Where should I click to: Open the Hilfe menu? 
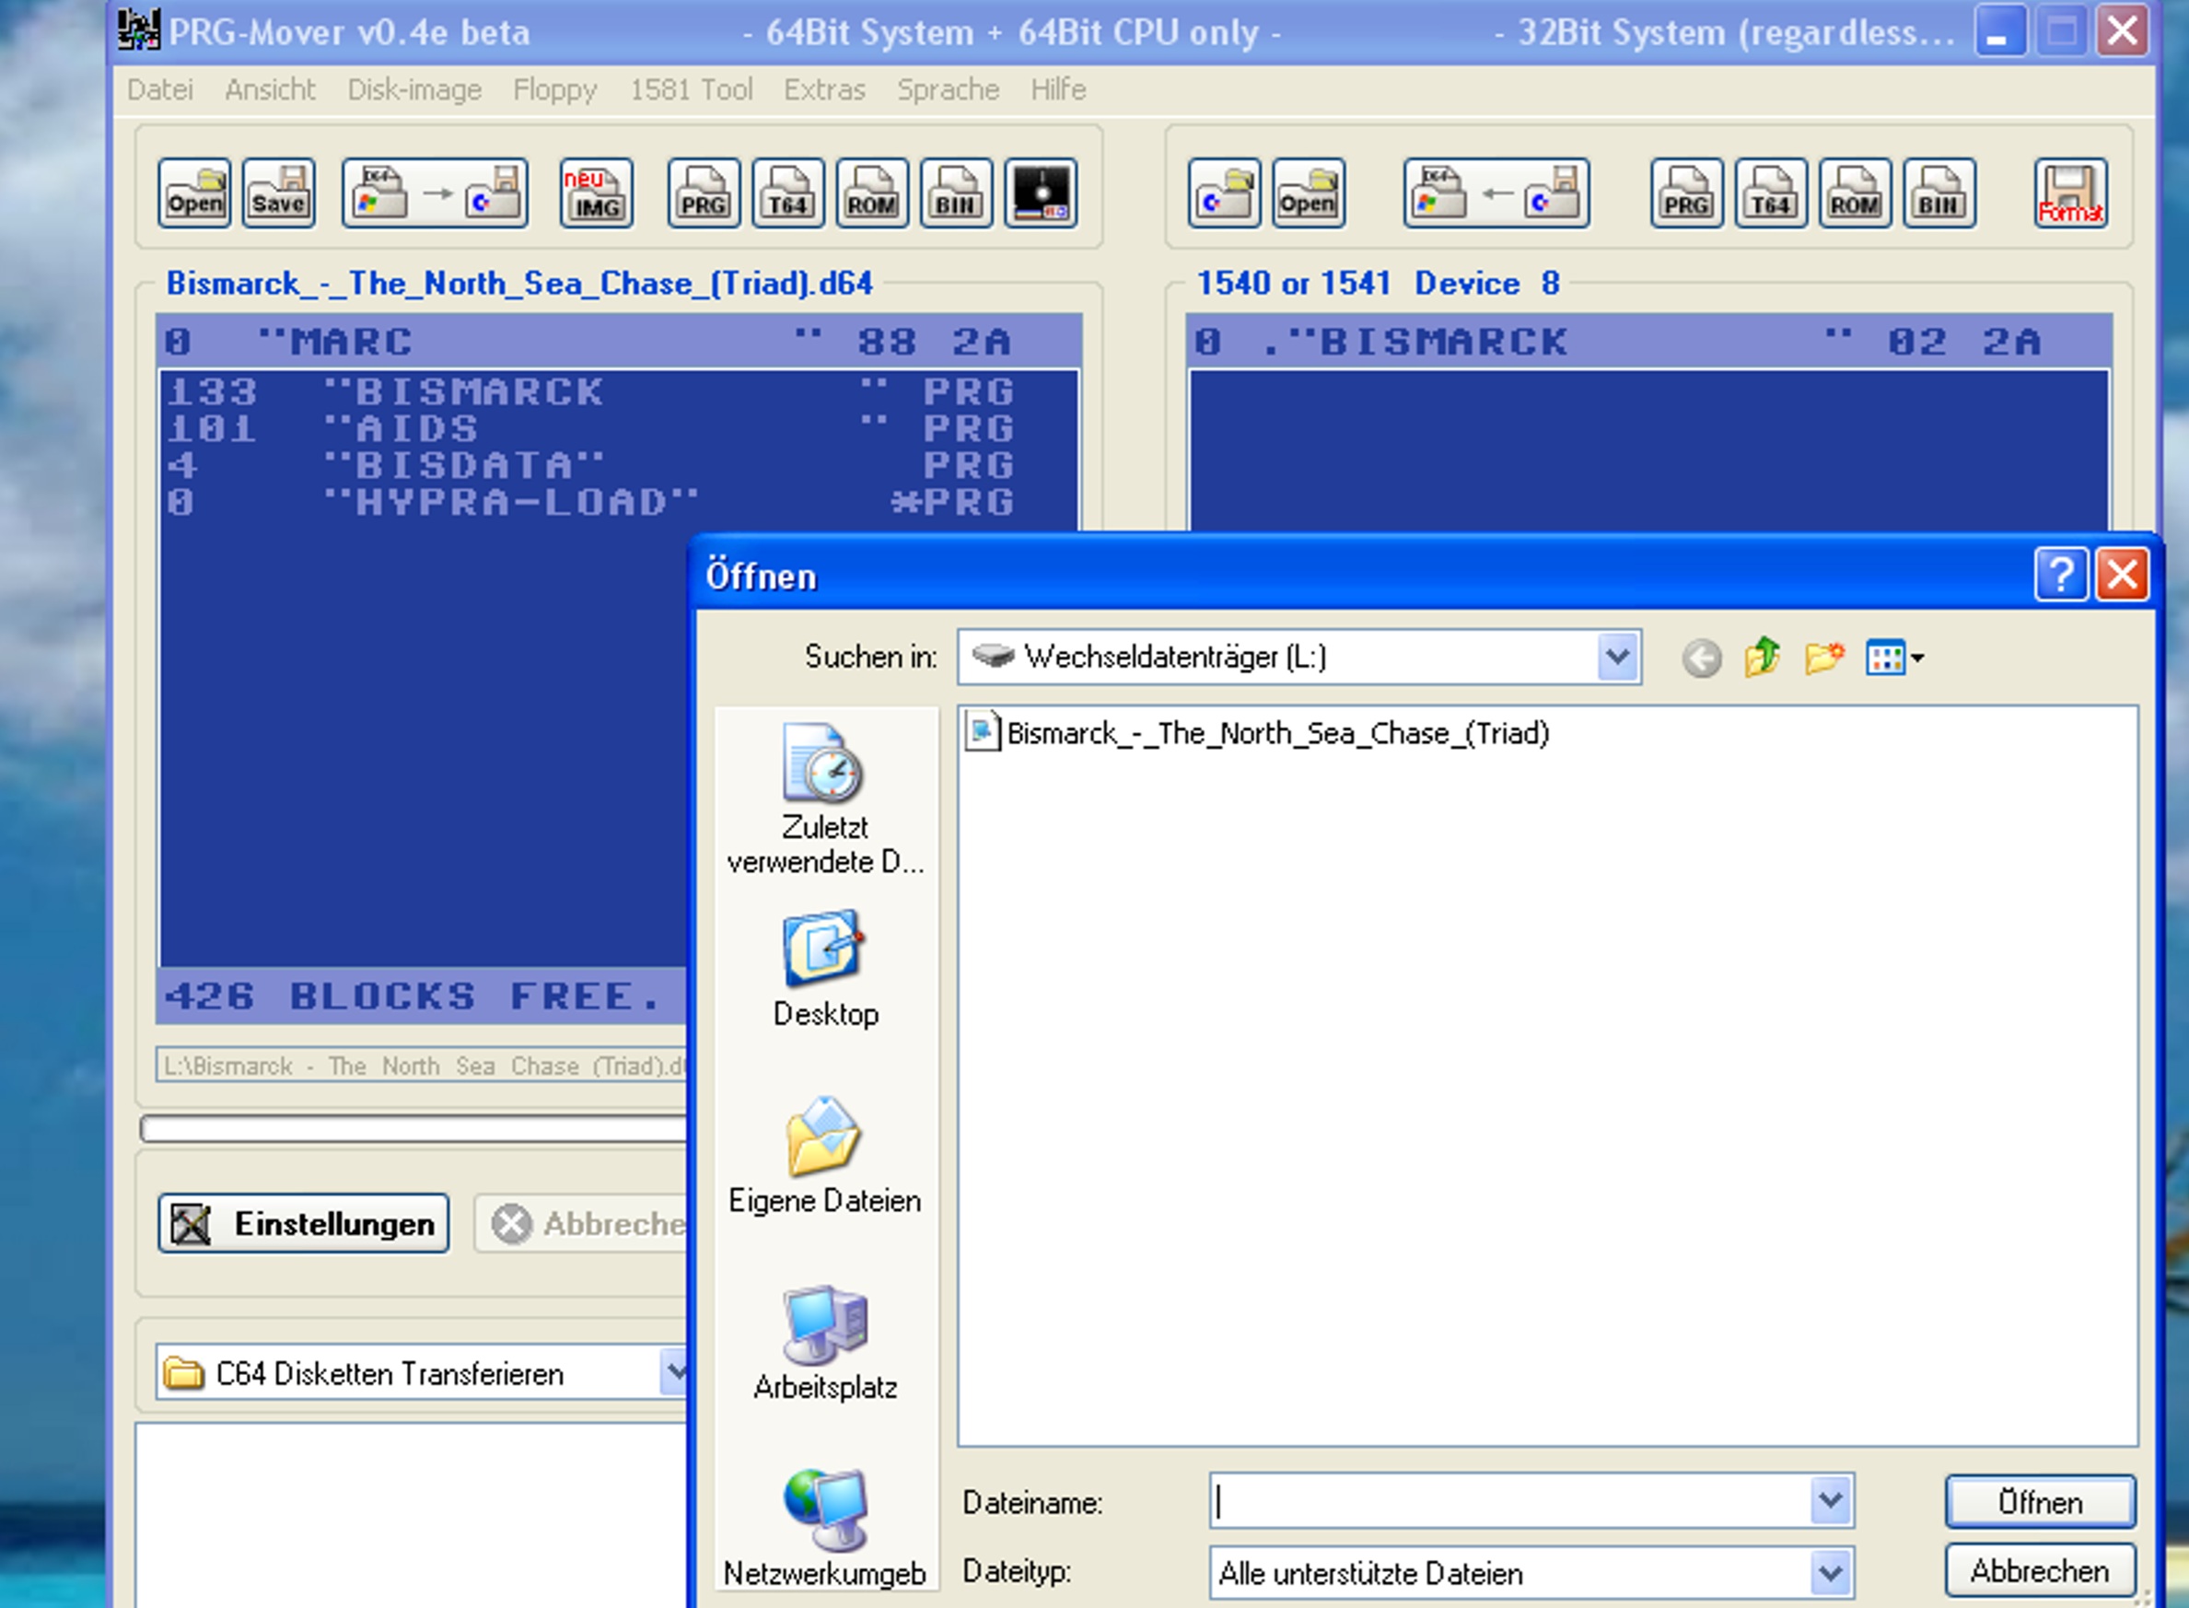coord(1058,89)
